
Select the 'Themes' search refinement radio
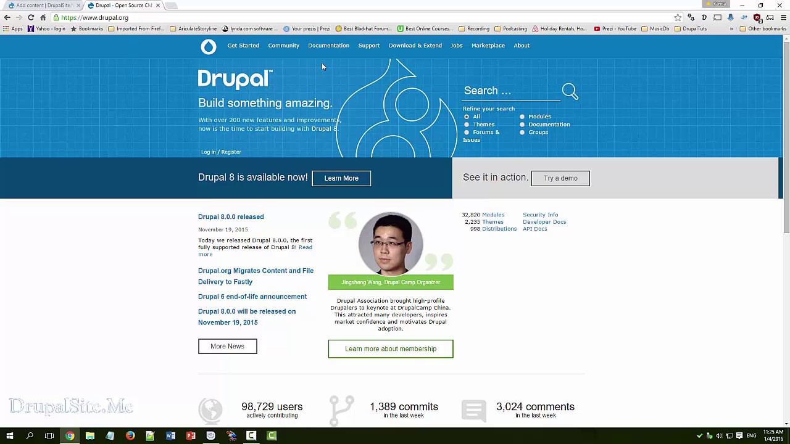point(467,125)
